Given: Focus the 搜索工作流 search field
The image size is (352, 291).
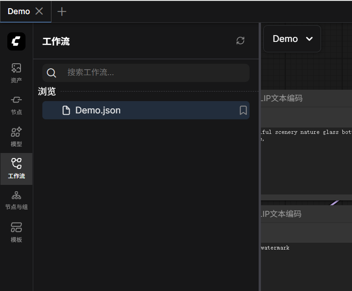Looking at the screenshot, I should tap(155, 72).
